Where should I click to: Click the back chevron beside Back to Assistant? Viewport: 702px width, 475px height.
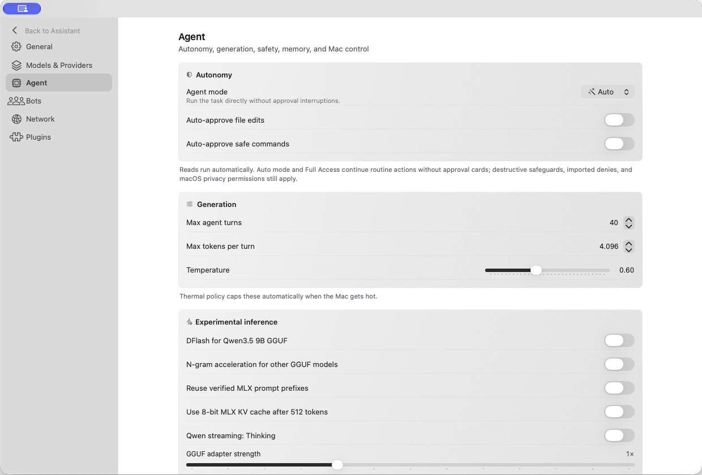[15, 31]
